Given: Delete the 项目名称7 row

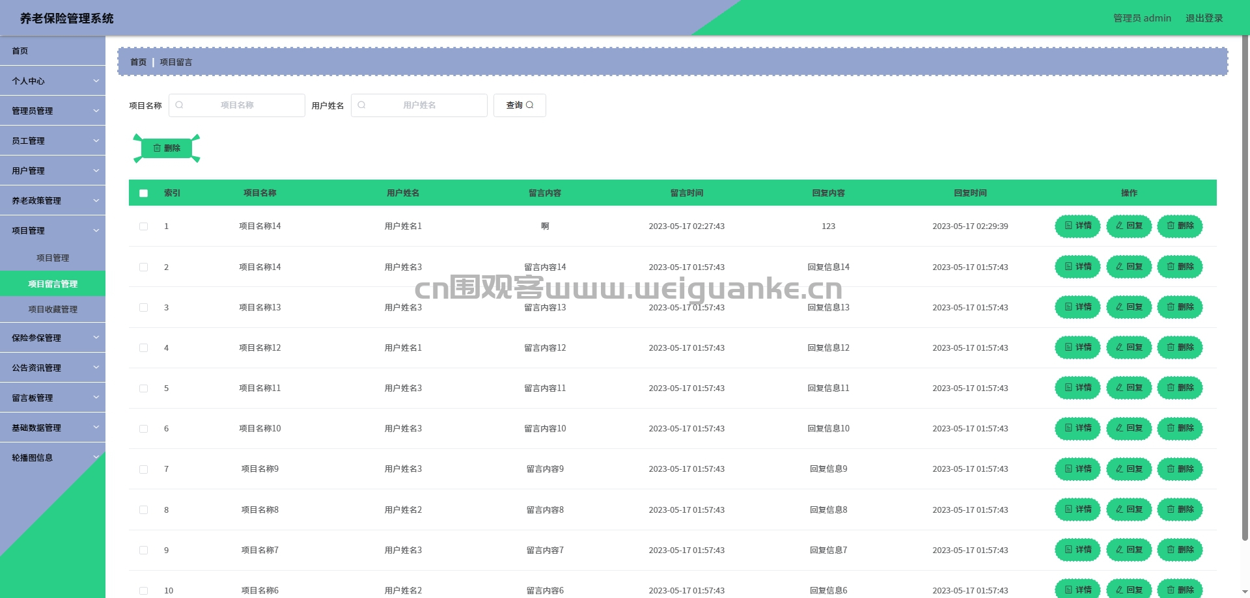Looking at the screenshot, I should [1180, 550].
